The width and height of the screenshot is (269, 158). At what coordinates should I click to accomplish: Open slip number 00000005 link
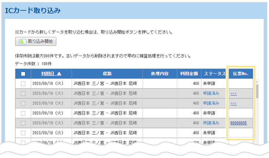pyautogui.click(x=238, y=123)
